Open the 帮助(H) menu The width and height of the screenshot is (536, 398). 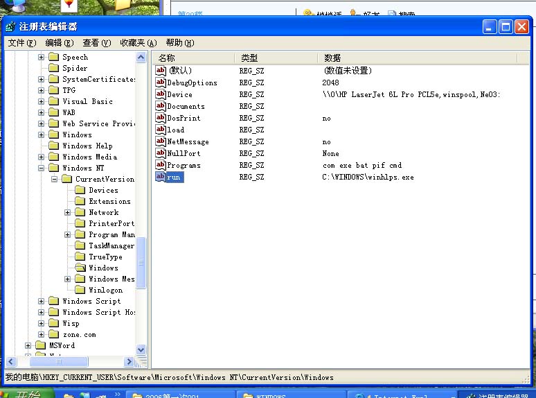tap(180, 43)
